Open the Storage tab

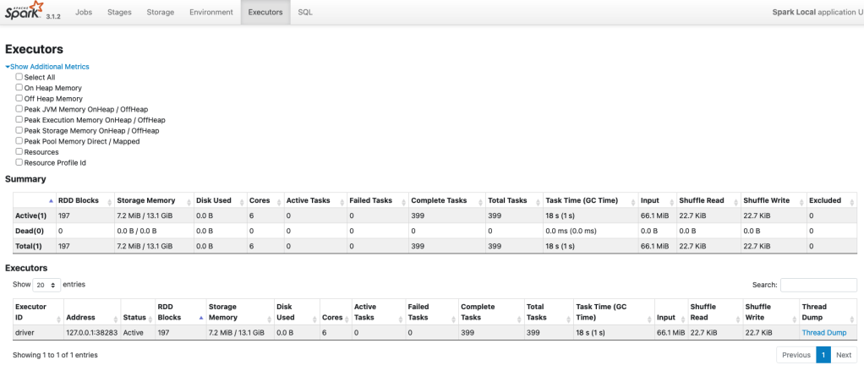[x=160, y=13]
